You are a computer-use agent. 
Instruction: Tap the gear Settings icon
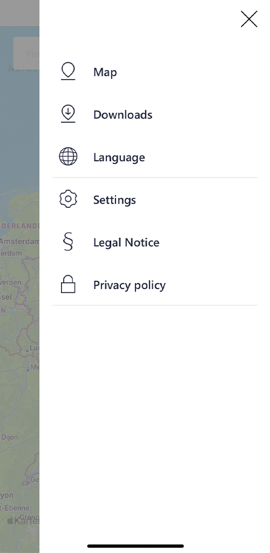click(68, 199)
